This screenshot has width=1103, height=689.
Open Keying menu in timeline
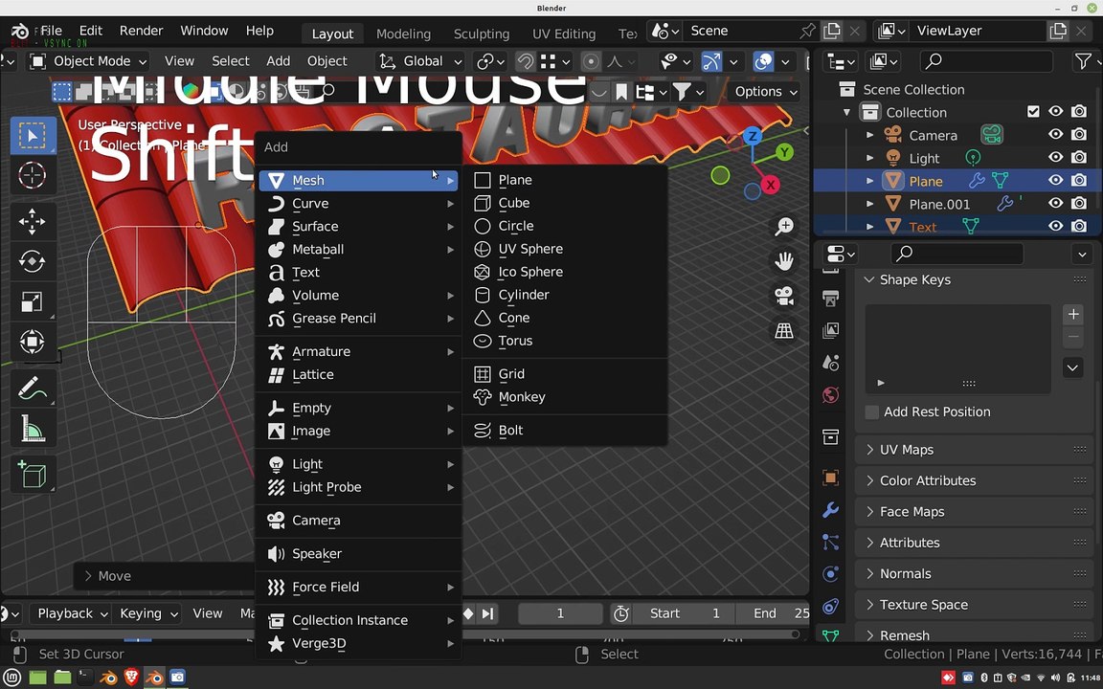coord(146,613)
